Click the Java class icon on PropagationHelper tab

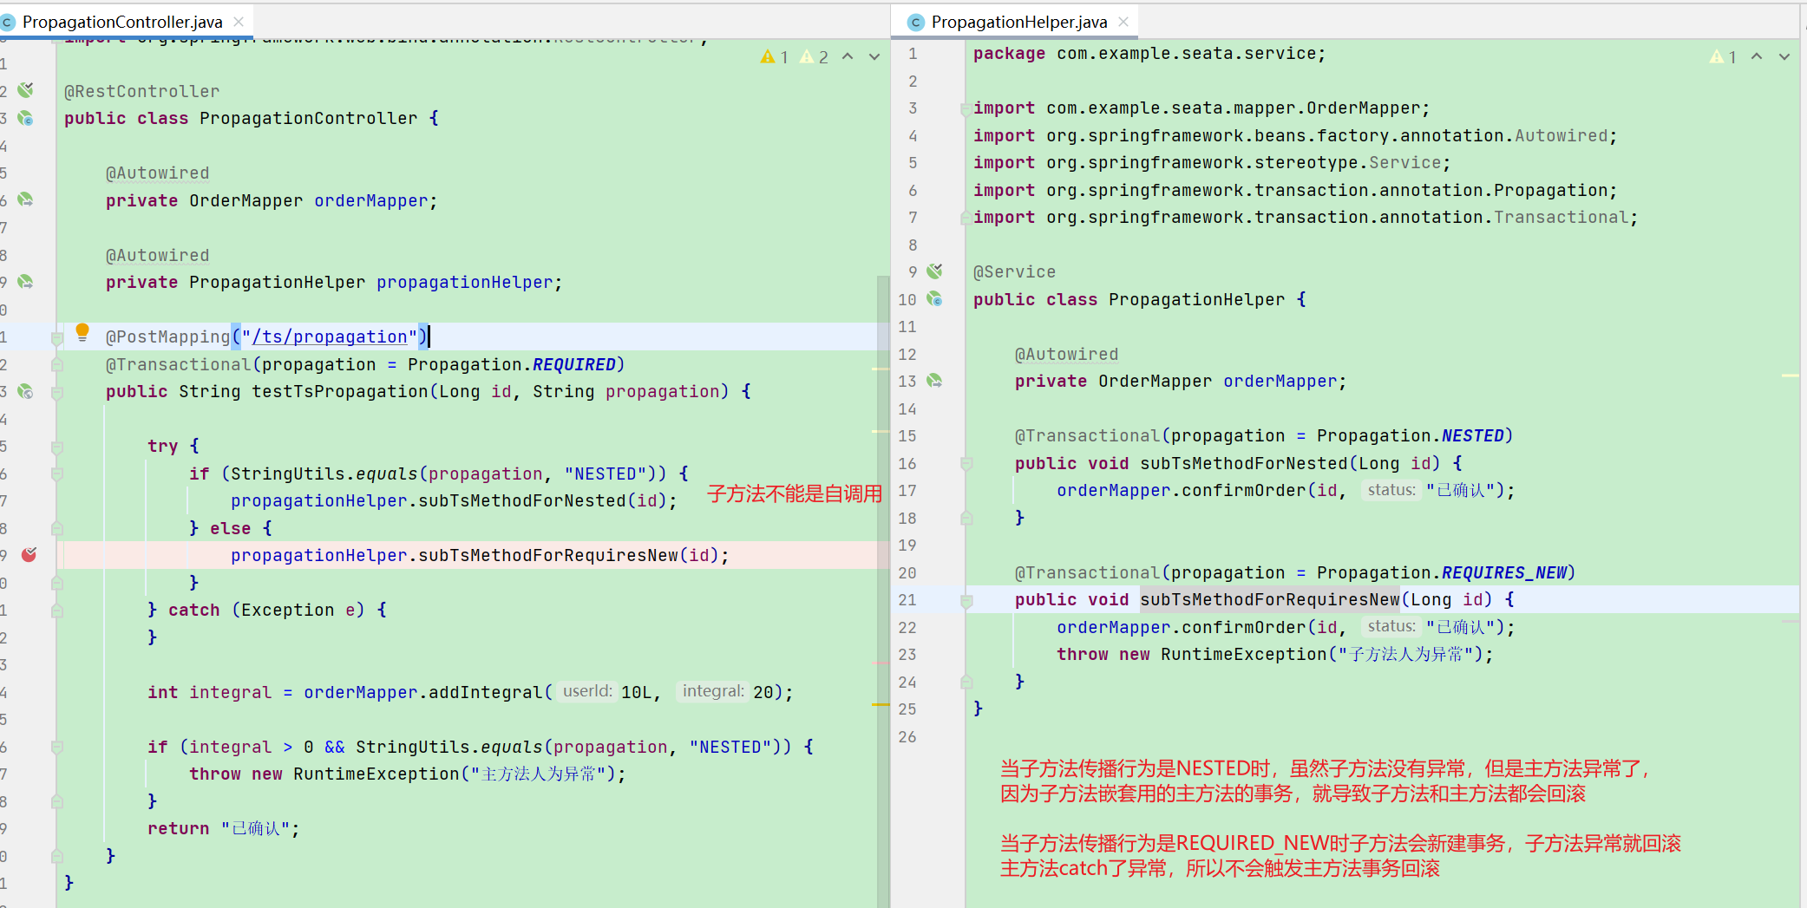[915, 23]
